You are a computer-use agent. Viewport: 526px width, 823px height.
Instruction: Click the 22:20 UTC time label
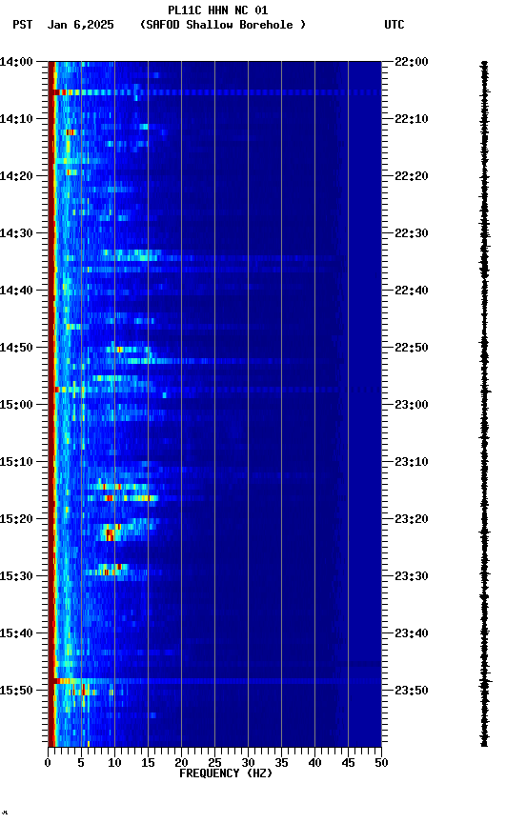[x=412, y=176]
